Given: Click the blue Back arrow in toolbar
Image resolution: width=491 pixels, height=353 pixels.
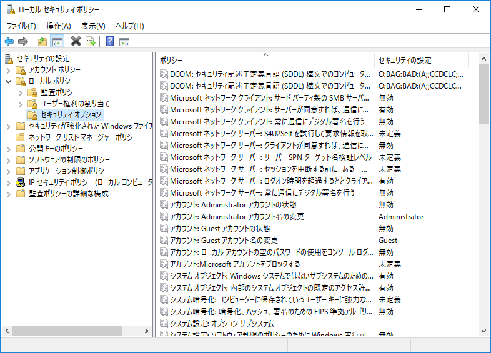Looking at the screenshot, I should click(x=9, y=42).
